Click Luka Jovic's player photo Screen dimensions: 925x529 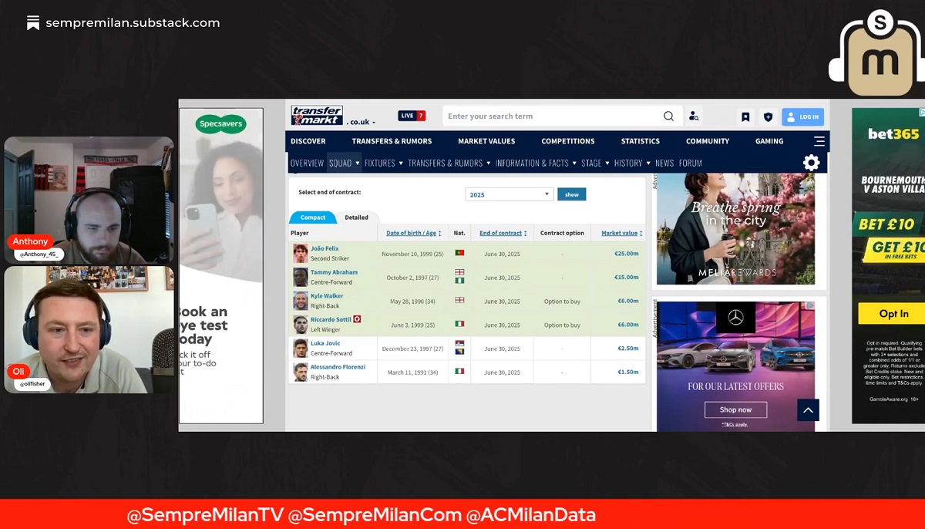301,349
